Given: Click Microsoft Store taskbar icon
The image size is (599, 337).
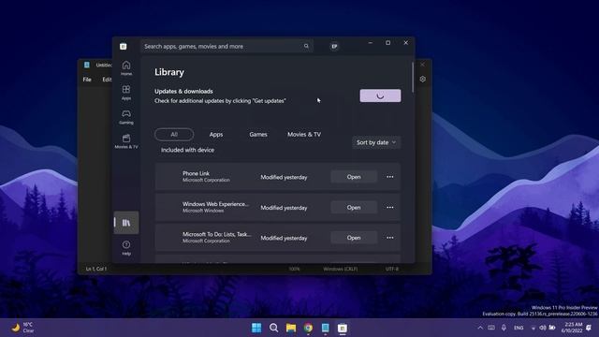Looking at the screenshot, I should pos(343,328).
